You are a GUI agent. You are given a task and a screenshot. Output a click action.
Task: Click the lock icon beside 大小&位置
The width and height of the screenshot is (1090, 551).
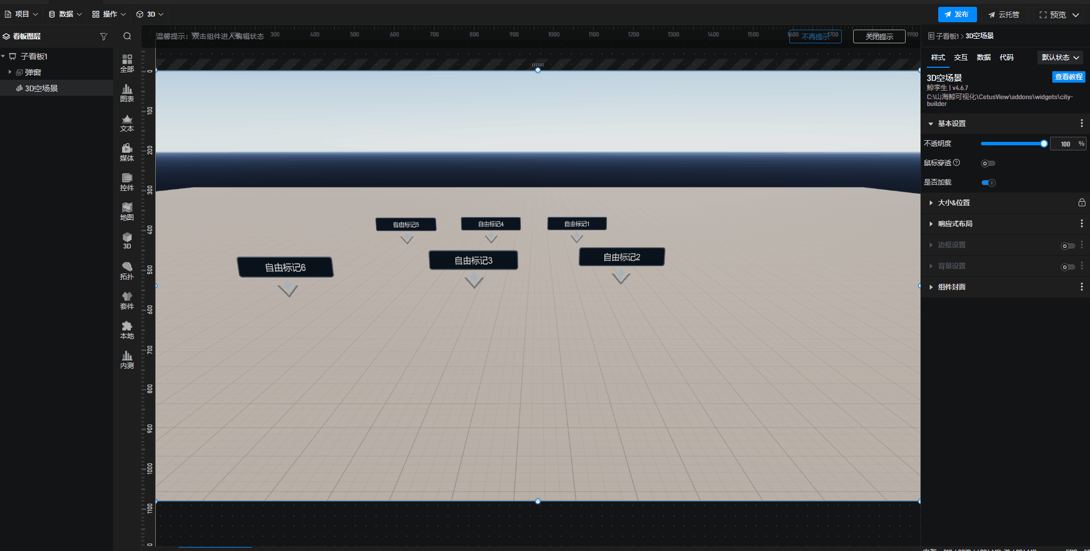point(1081,203)
